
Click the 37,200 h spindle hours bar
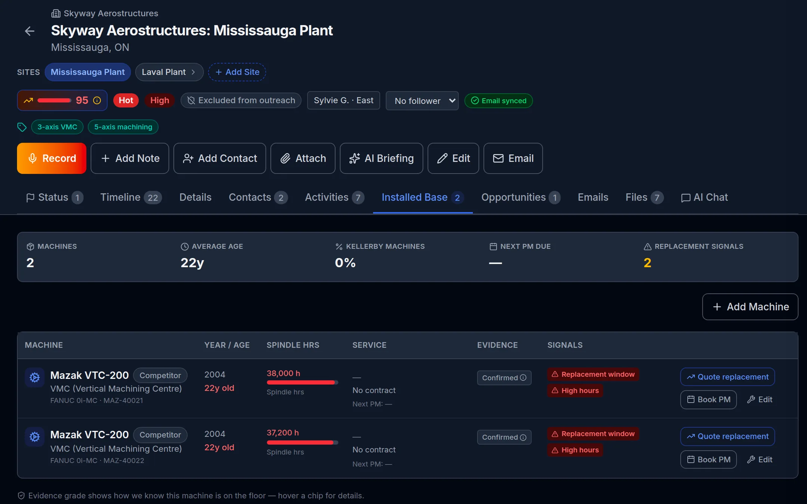coord(302,442)
